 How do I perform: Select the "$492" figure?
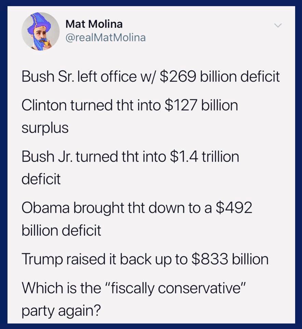tap(234, 208)
